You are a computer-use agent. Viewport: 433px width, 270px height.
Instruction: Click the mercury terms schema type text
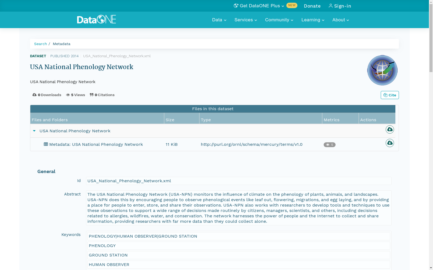click(x=252, y=144)
